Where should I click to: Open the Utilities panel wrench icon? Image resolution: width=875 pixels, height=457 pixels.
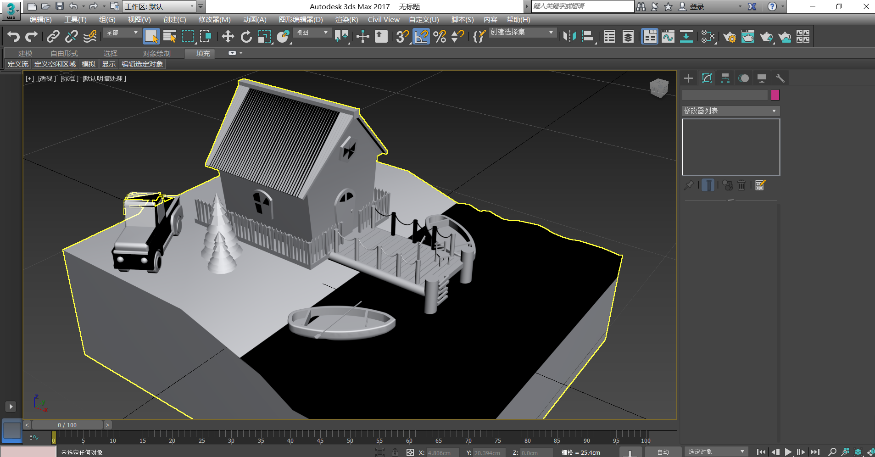[x=781, y=78]
